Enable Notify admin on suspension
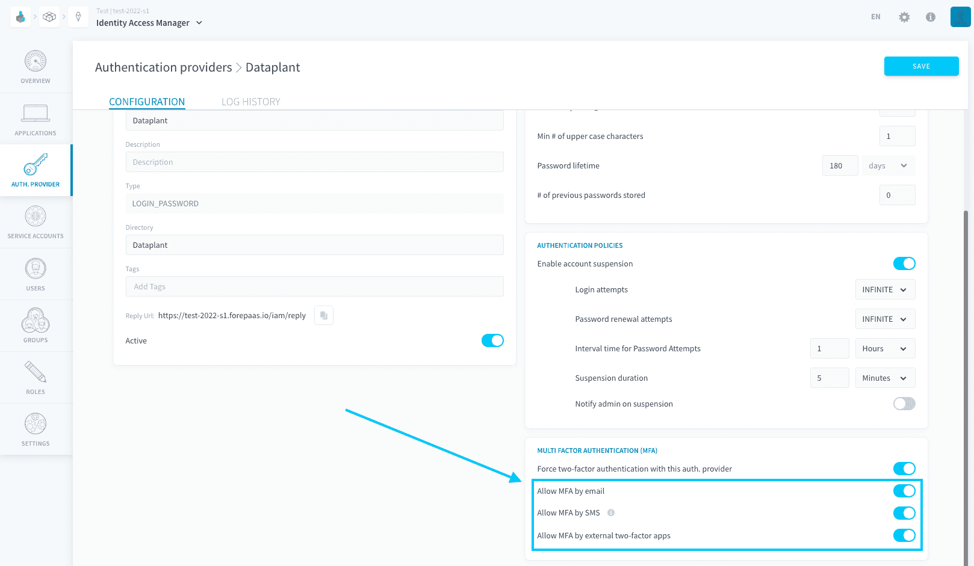 pos(904,404)
